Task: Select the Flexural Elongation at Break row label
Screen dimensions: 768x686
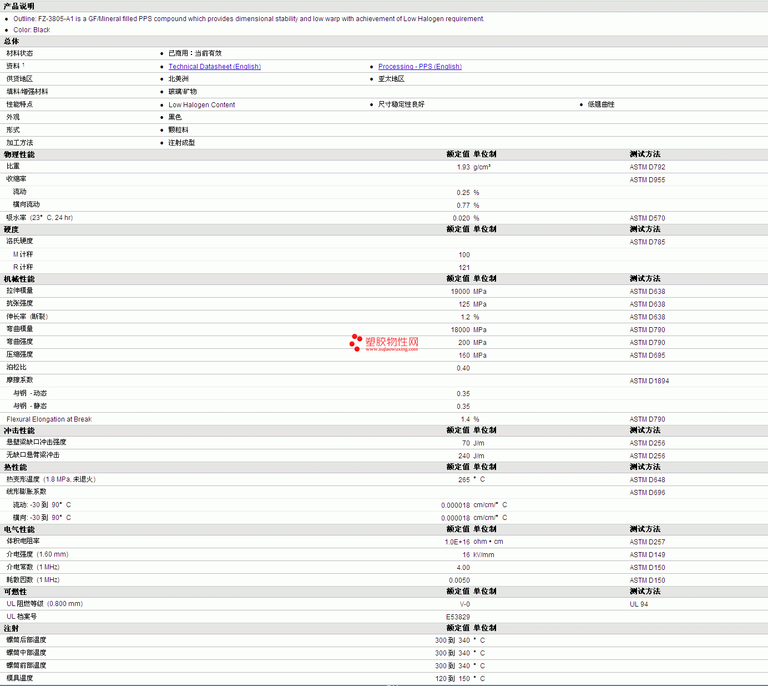Action: click(x=49, y=419)
